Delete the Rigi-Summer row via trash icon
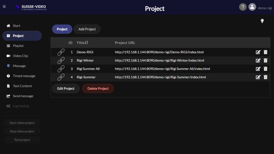The width and height of the screenshot is (274, 154). coord(265,77)
